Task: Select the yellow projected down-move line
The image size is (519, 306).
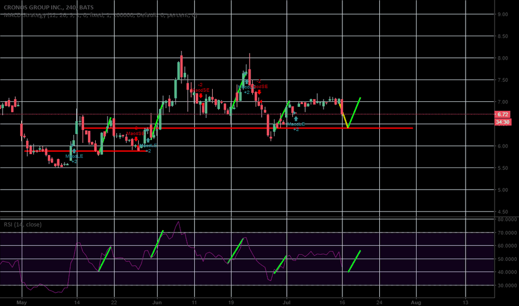Action: coord(345,116)
